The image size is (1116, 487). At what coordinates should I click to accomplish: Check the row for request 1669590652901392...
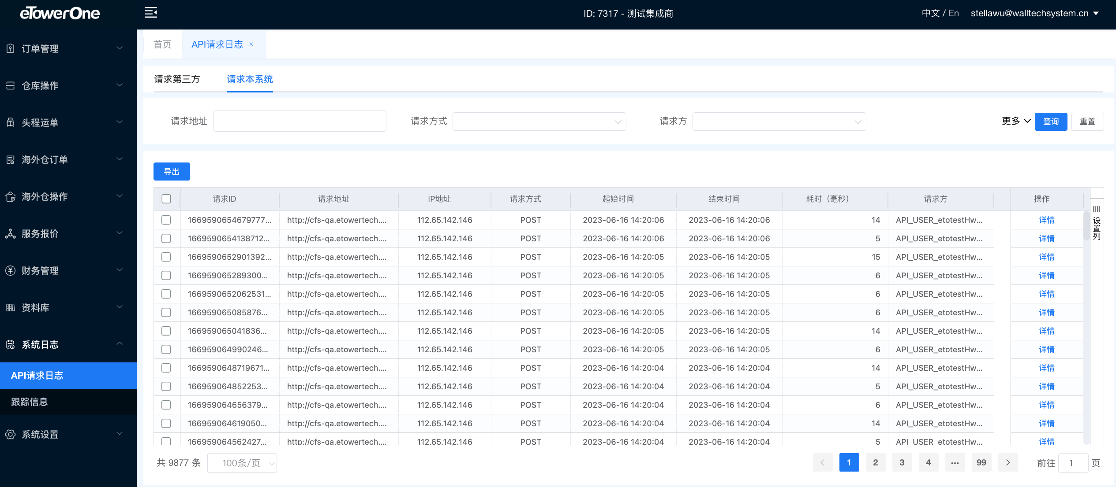(x=166, y=257)
